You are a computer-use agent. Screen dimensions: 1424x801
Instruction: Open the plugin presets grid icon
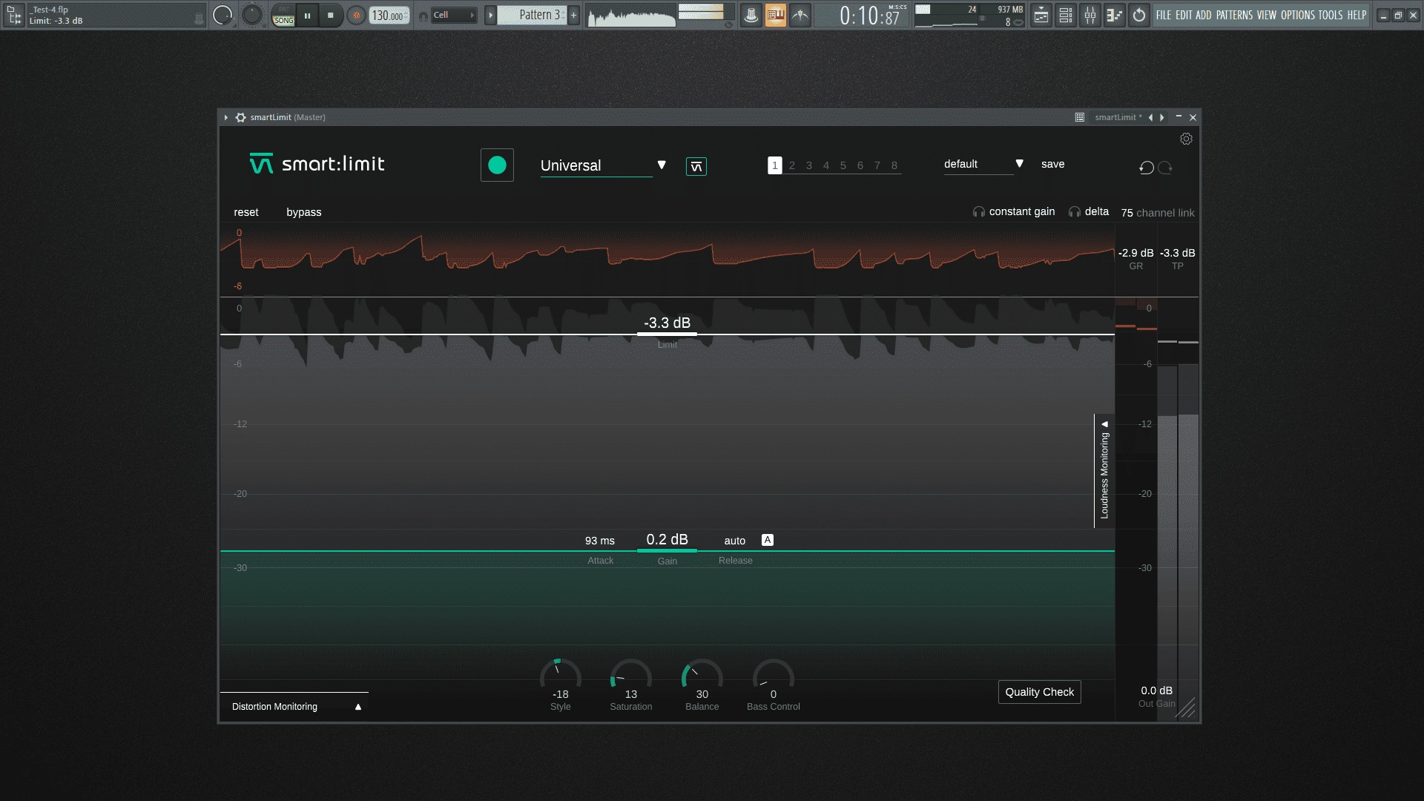1080,117
